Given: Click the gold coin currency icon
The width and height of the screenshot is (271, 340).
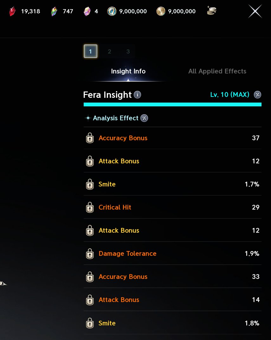Looking at the screenshot, I should [x=161, y=11].
